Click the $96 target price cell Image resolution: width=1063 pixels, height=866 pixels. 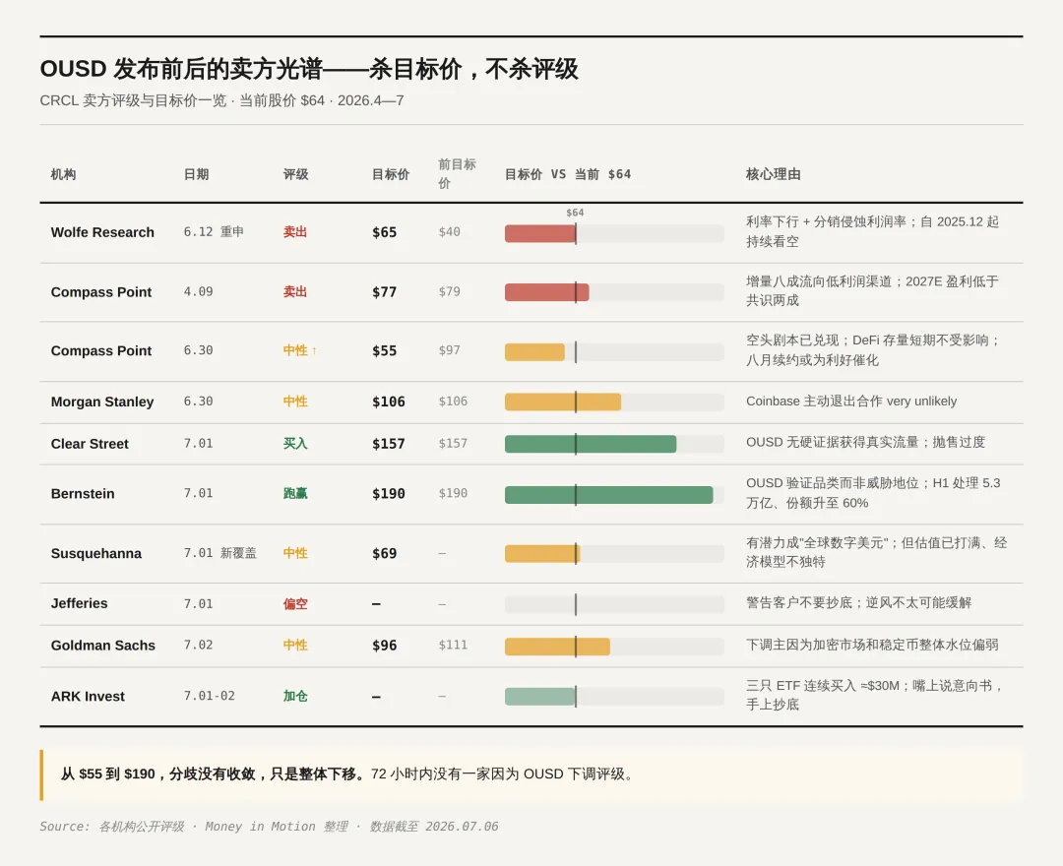385,646
